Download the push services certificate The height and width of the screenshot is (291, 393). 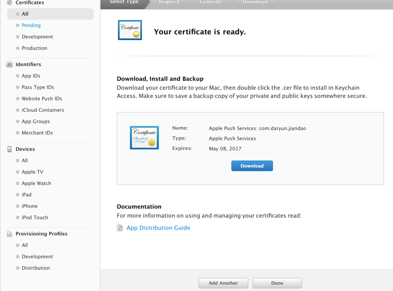click(252, 166)
